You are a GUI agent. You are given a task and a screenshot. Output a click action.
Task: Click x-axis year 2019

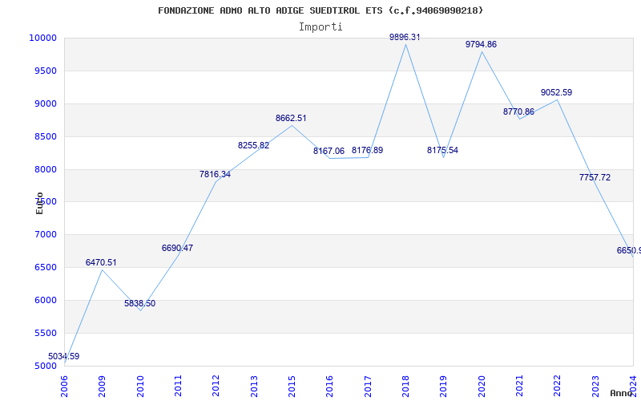click(x=444, y=387)
